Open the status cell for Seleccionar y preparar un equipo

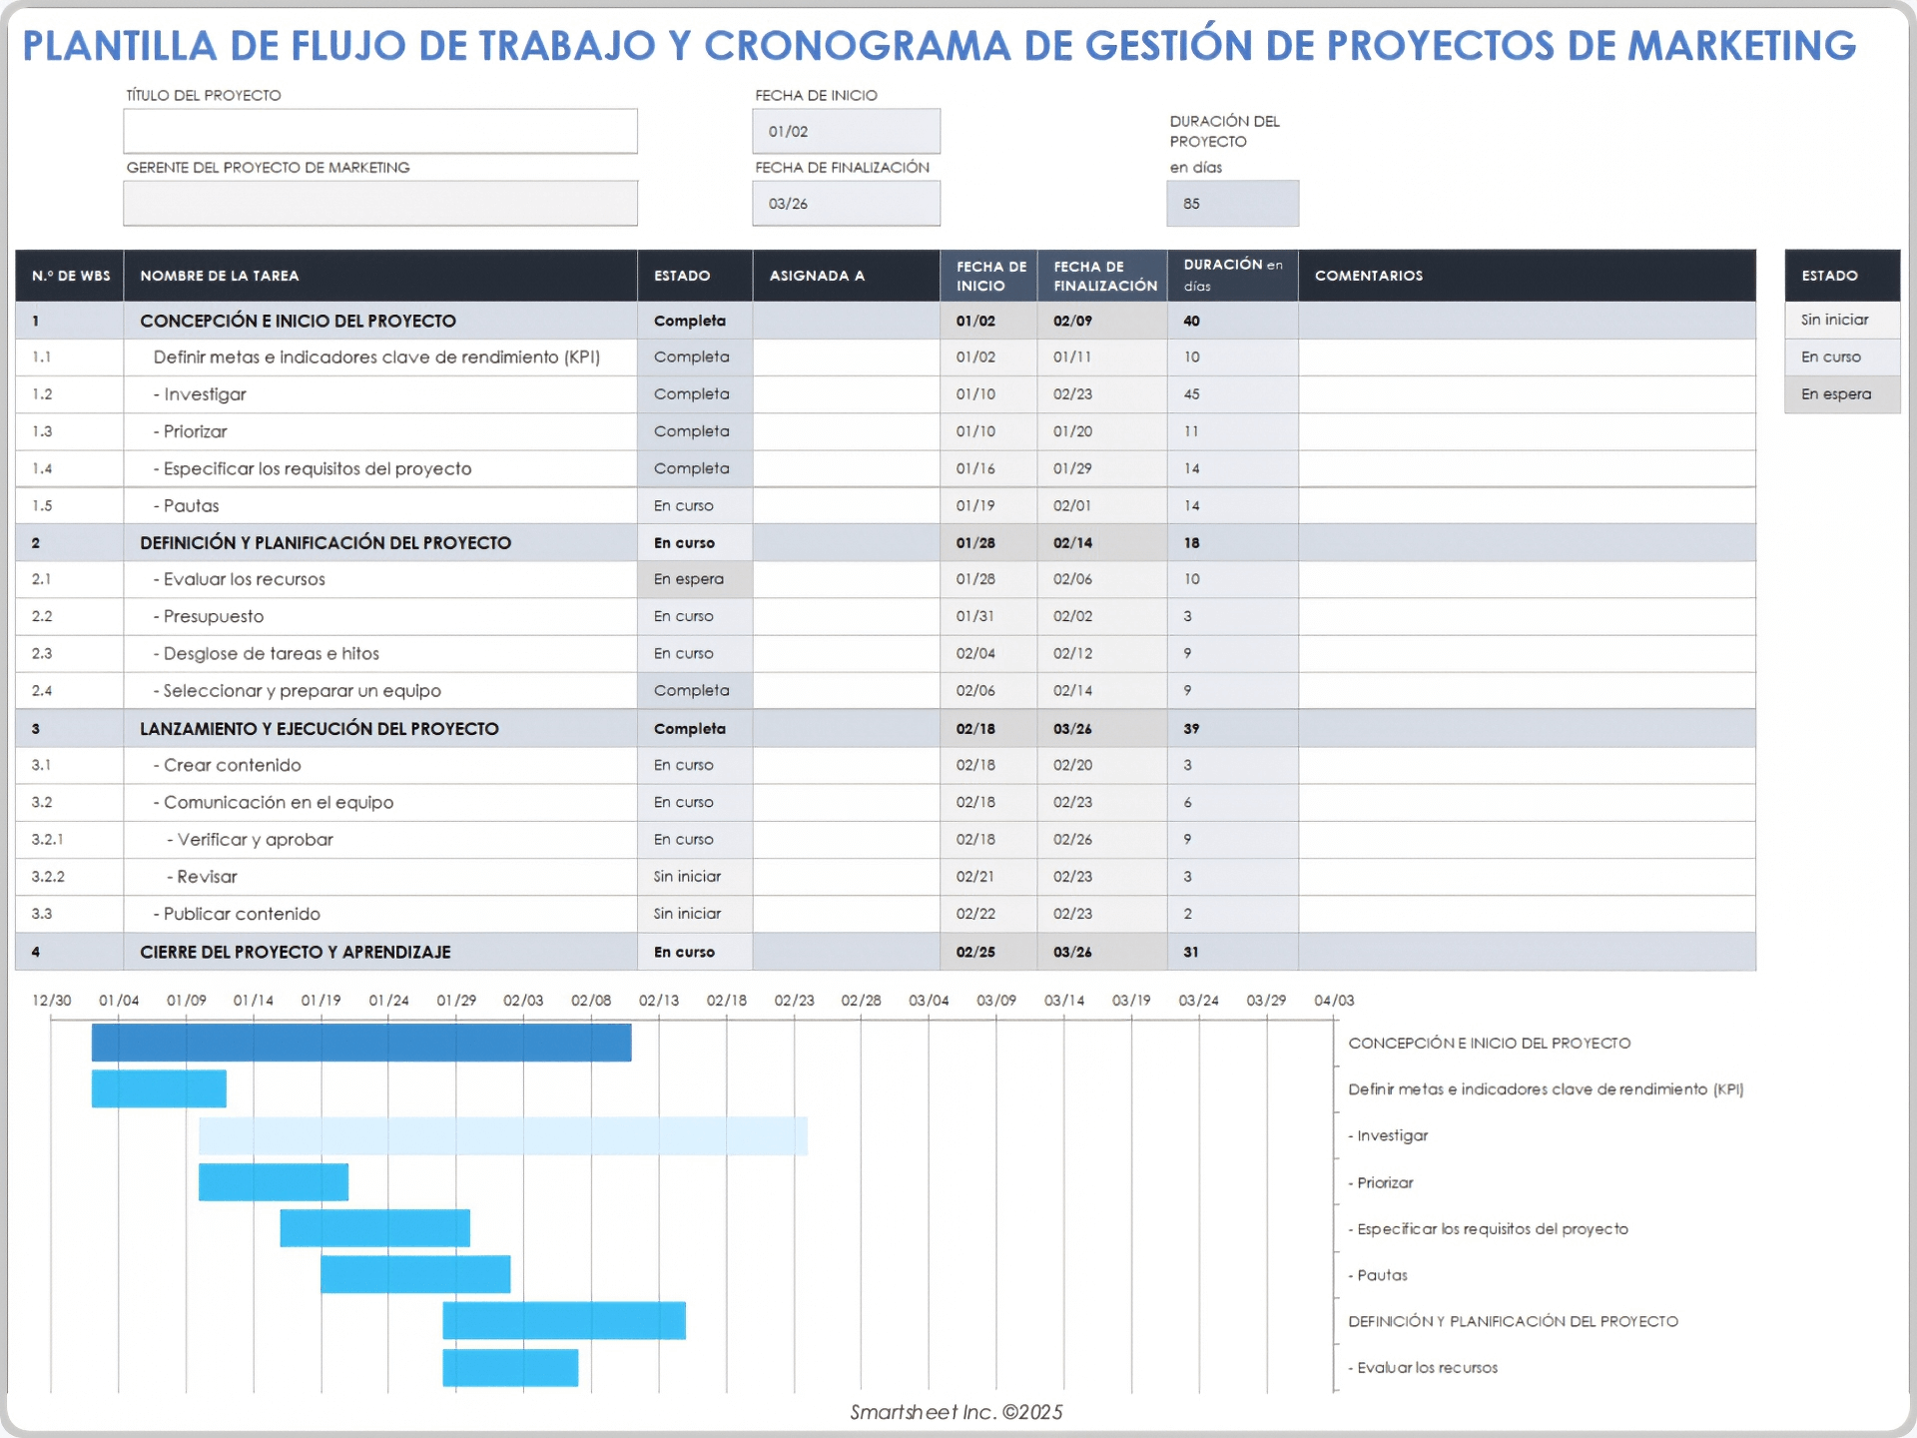point(695,691)
